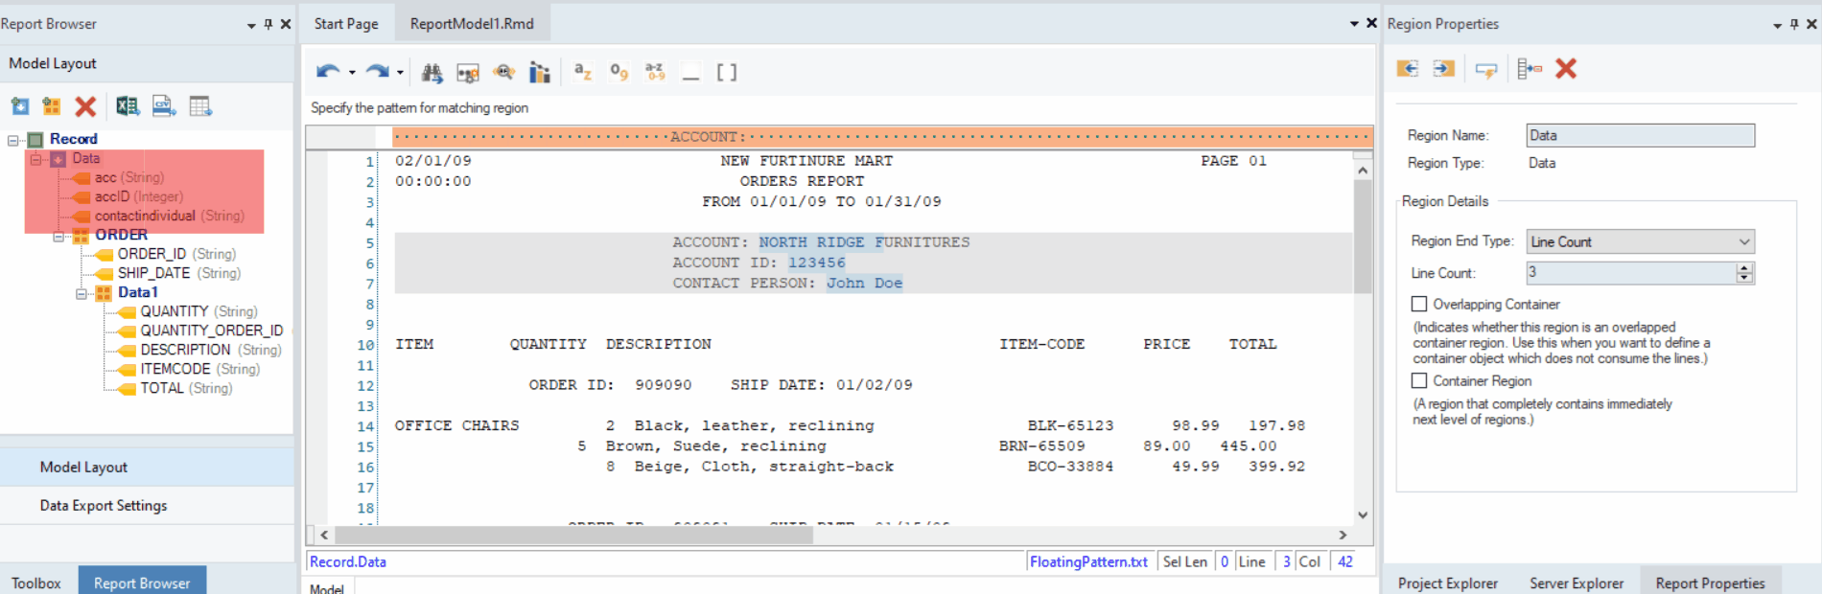The image size is (1822, 594).
Task: Switch to the Start Page tab
Action: pos(346,24)
